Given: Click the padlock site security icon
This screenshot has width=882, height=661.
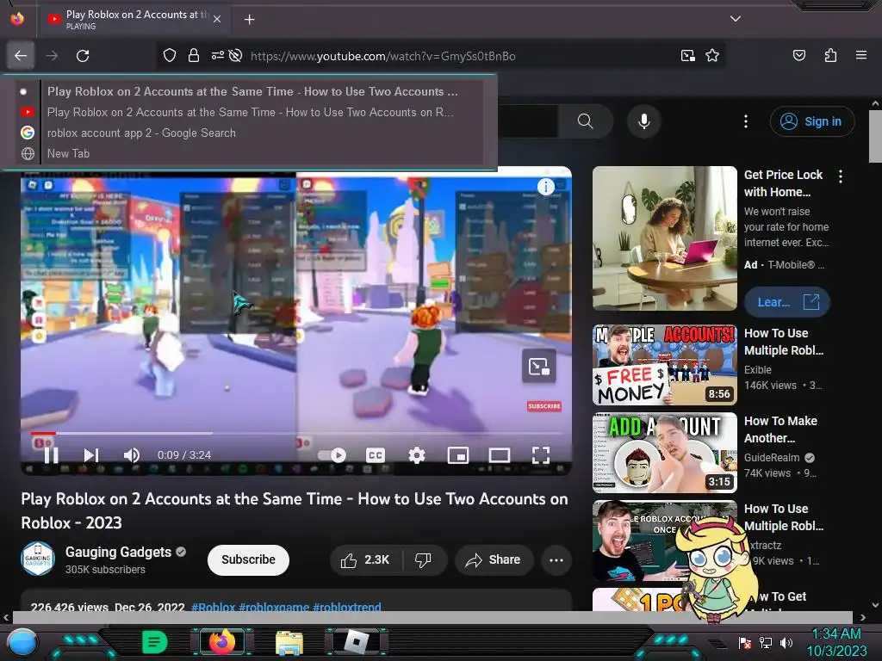Looking at the screenshot, I should (194, 55).
